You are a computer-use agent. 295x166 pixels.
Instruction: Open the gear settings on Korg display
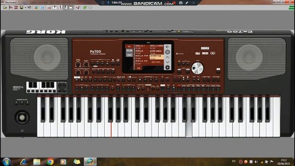pyautogui.click(x=167, y=52)
